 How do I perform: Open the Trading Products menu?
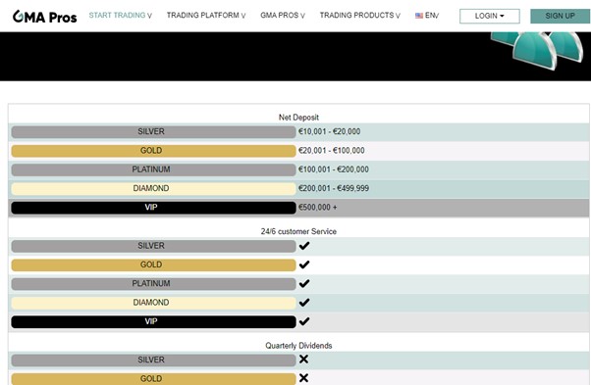(x=360, y=16)
